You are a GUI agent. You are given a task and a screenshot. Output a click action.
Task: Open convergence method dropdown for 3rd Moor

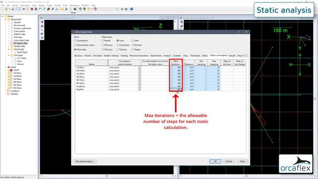(140, 74)
